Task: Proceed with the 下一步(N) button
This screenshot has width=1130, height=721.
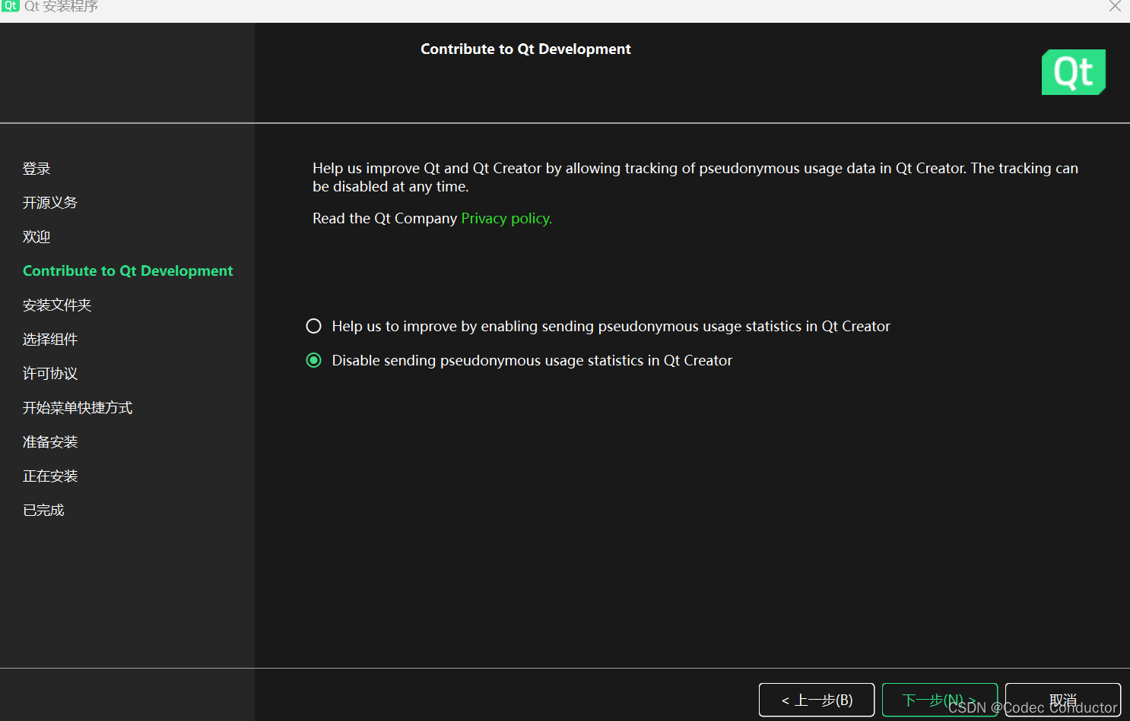Action: click(x=940, y=700)
